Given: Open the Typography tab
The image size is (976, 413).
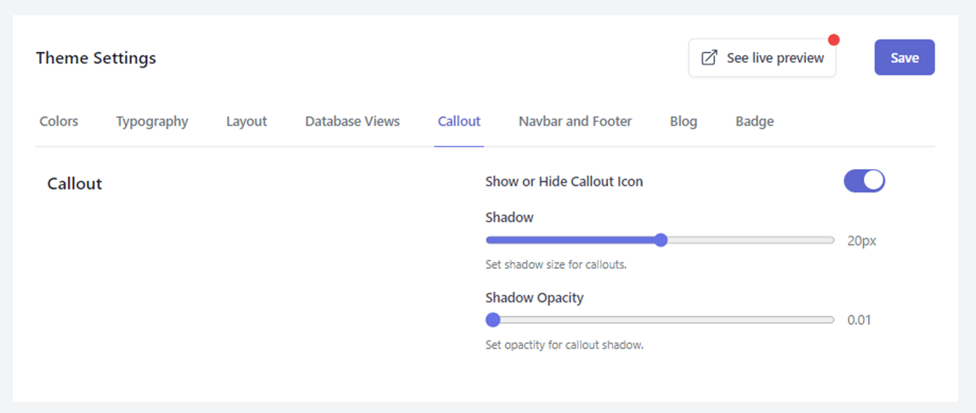Looking at the screenshot, I should click(x=151, y=121).
